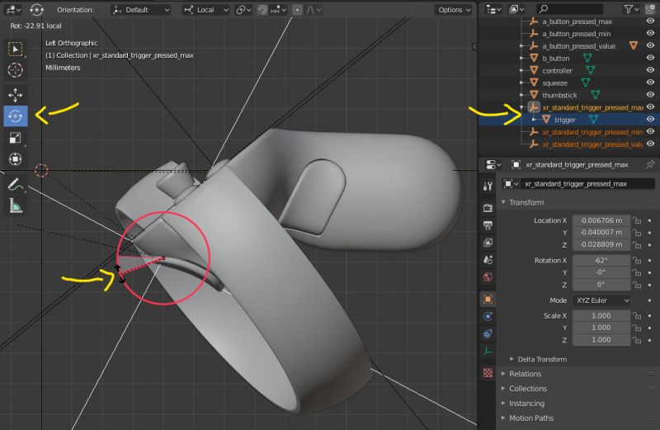Open the World properties tab
This screenshot has height=430, width=660.
[x=488, y=276]
